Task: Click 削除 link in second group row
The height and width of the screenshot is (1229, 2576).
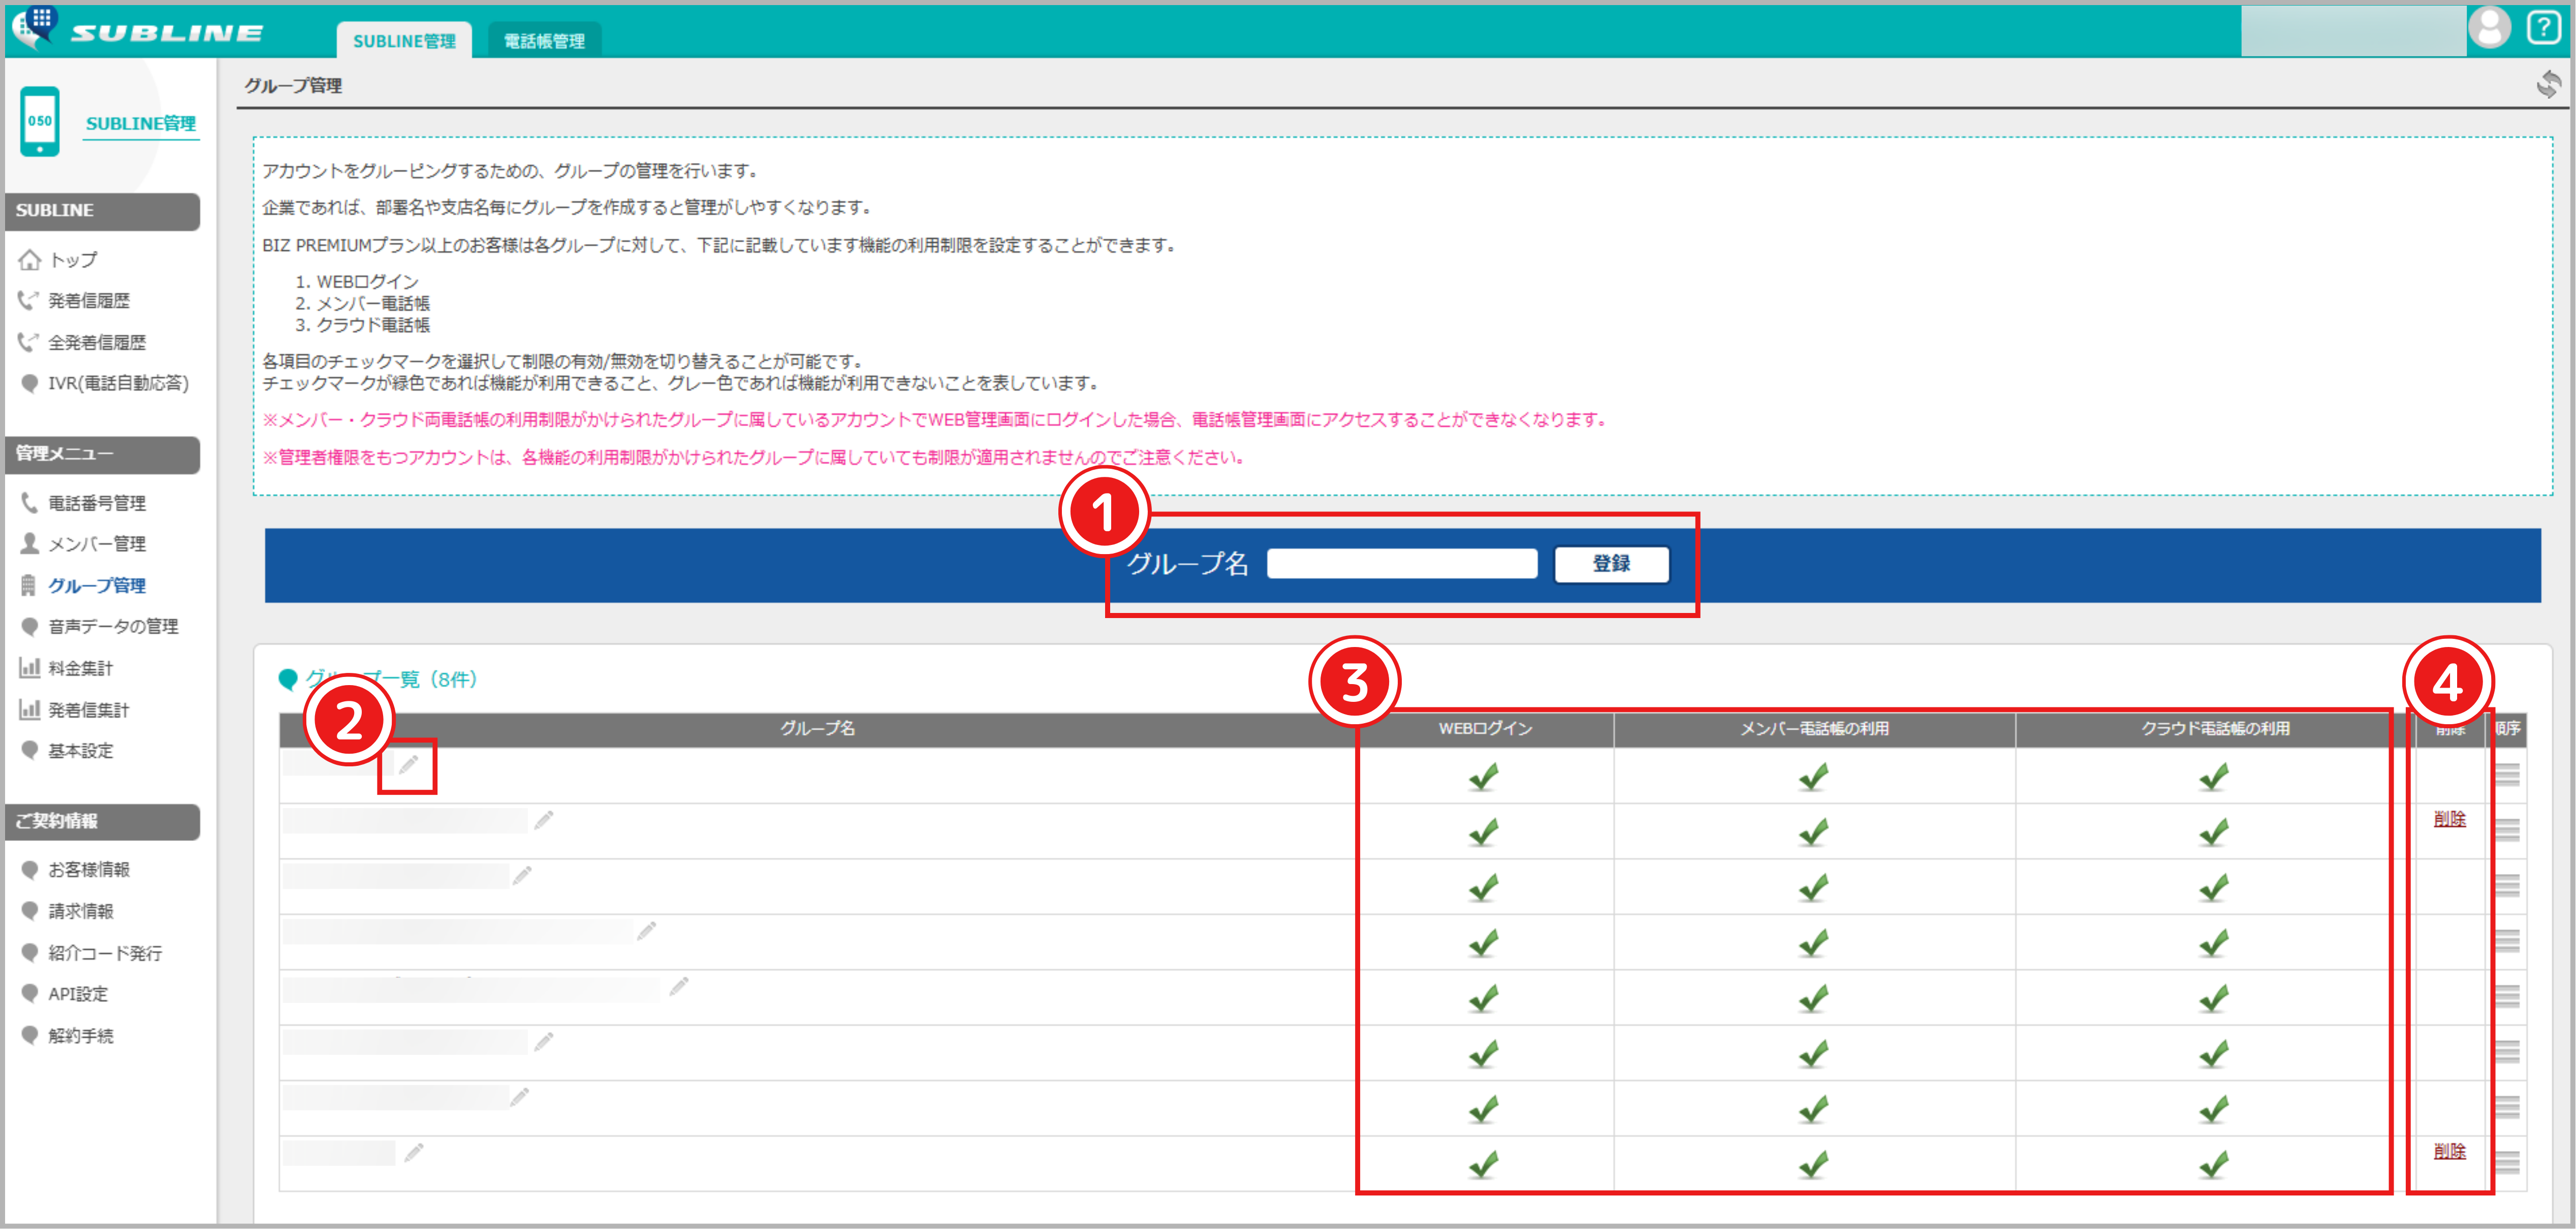Action: point(2449,819)
